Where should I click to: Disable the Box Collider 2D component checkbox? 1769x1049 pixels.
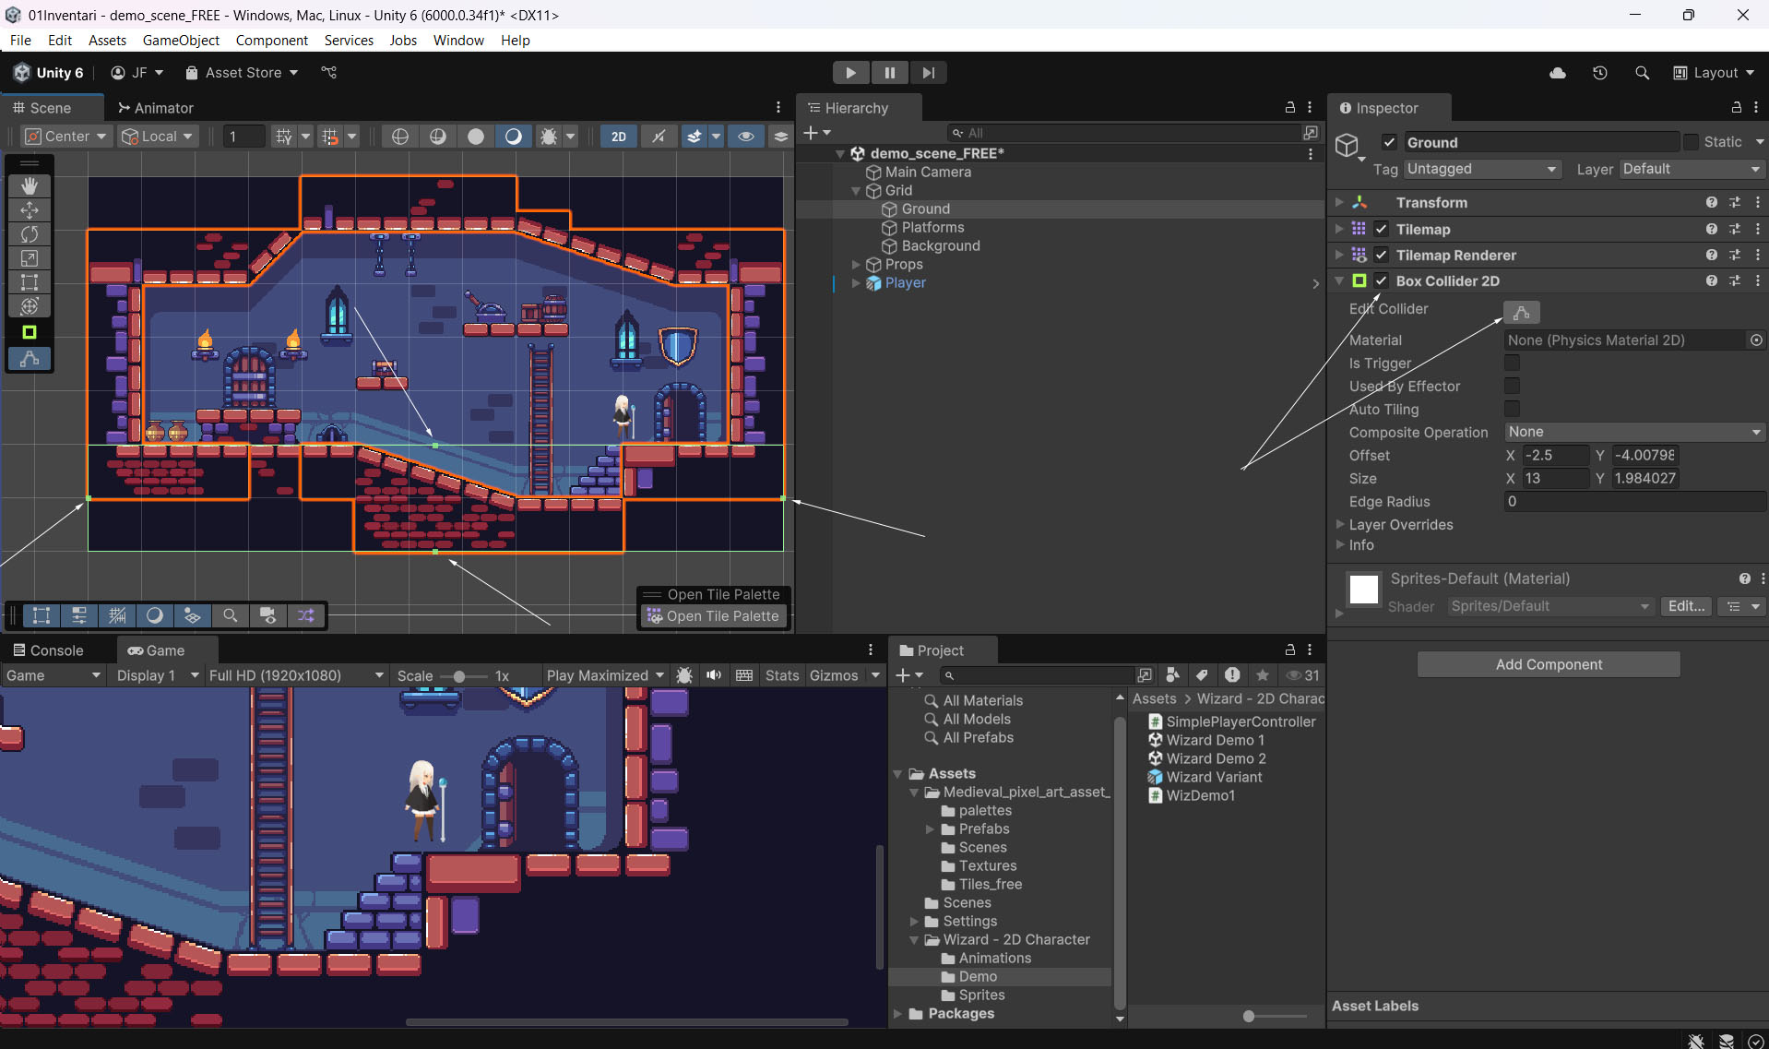[x=1381, y=281]
